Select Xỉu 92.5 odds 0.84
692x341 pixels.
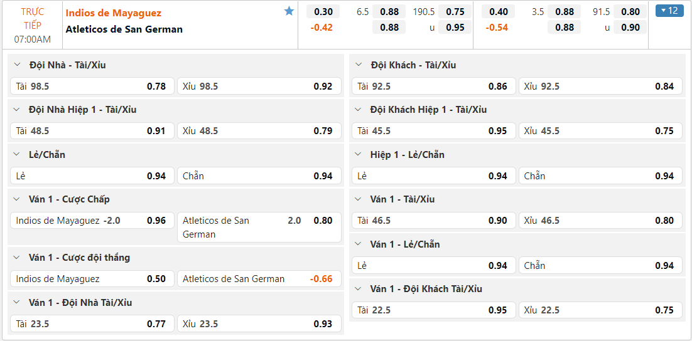601,87
